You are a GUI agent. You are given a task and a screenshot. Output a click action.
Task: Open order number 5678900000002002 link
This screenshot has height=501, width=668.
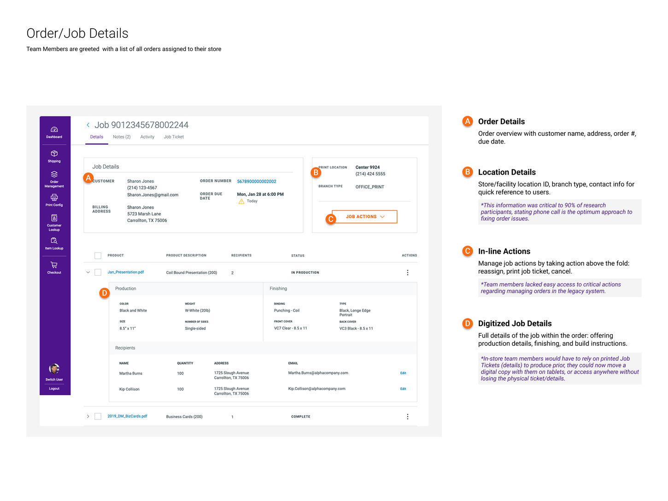pyautogui.click(x=257, y=181)
